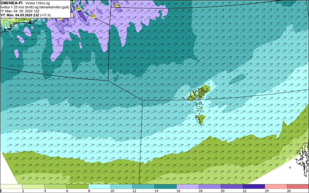Viewport: 309px width, 193px height.
Task: Click the legend tick value 0
Action: click(x=1, y=191)
